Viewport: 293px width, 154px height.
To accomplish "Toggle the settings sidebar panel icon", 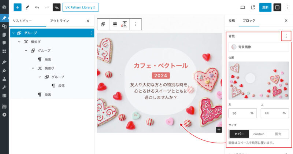I will tap(277, 7).
